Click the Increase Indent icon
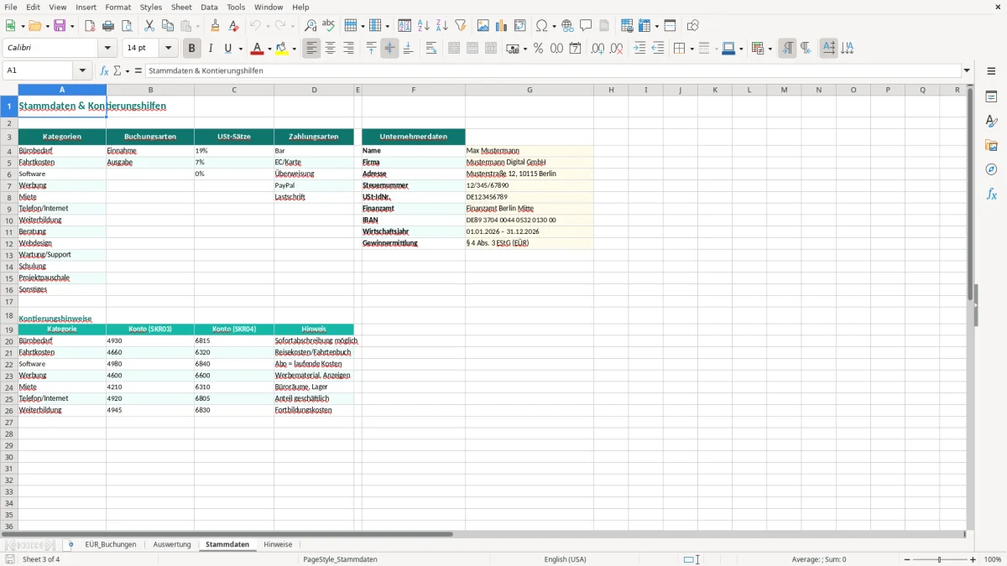The width and height of the screenshot is (1007, 566). 639,49
